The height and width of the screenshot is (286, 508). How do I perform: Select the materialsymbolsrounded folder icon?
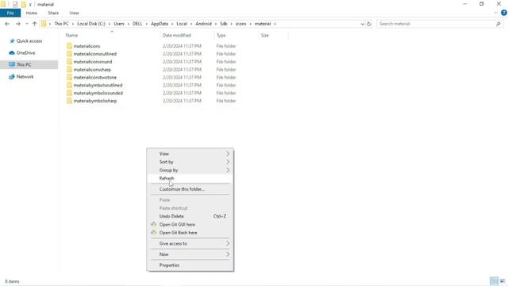tap(69, 93)
